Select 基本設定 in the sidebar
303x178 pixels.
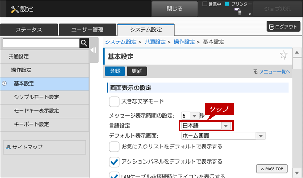[x=45, y=84]
